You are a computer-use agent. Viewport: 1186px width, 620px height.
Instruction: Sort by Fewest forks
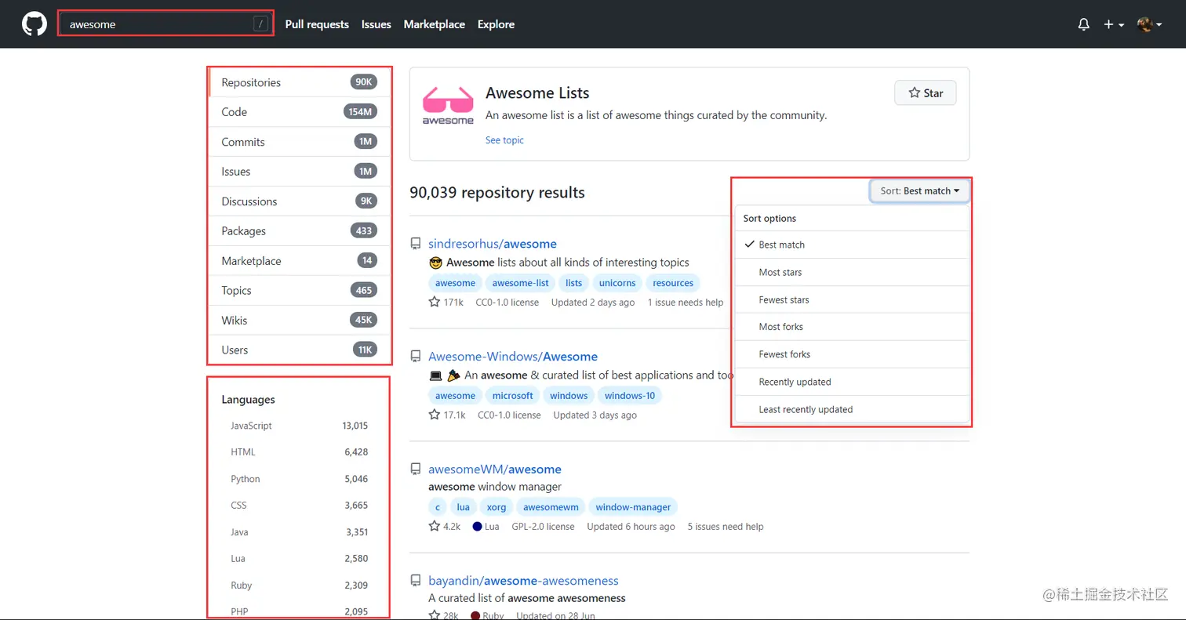pyautogui.click(x=853, y=354)
